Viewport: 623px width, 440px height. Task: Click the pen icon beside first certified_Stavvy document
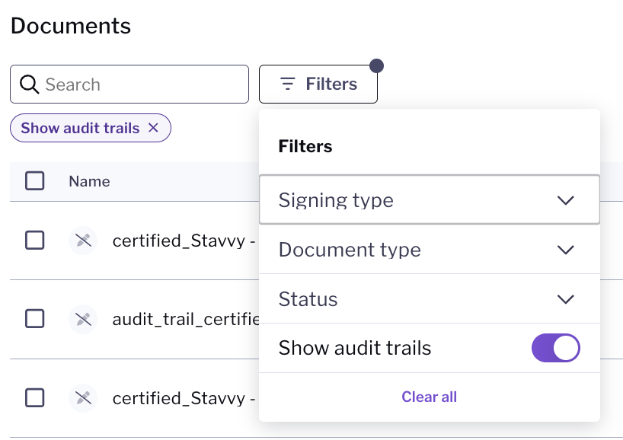(83, 241)
